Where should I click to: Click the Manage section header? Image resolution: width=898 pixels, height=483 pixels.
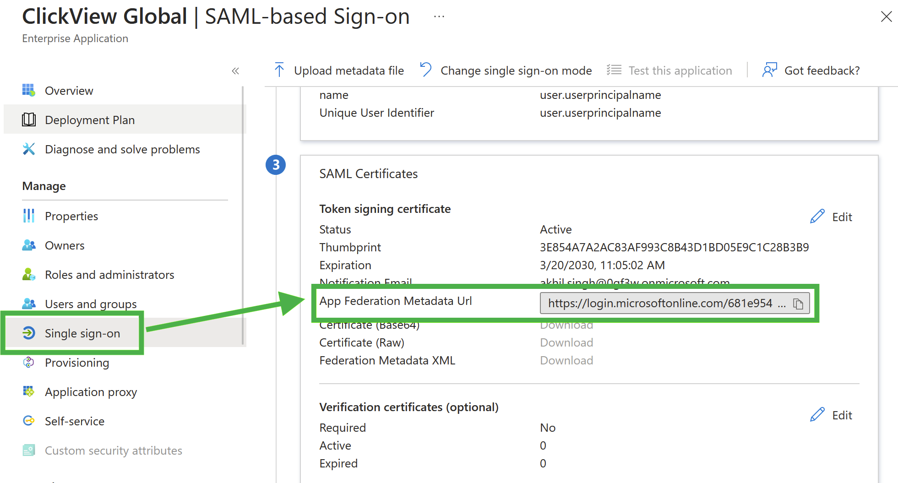44,186
